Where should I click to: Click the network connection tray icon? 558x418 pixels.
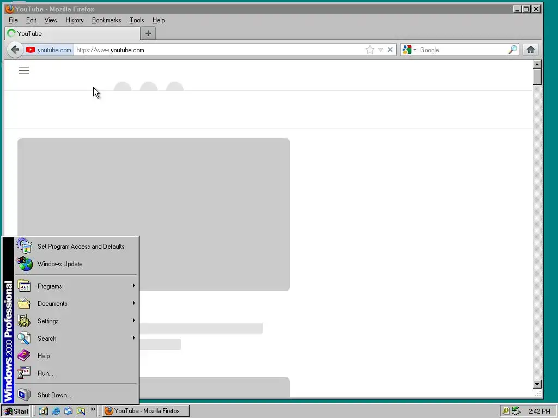[x=517, y=411]
